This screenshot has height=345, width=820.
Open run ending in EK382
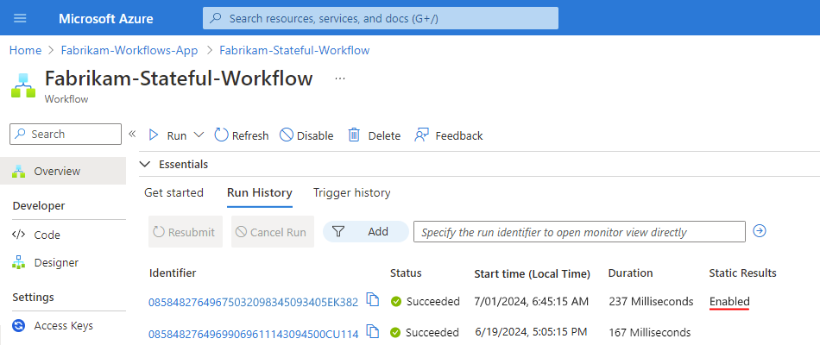click(253, 302)
